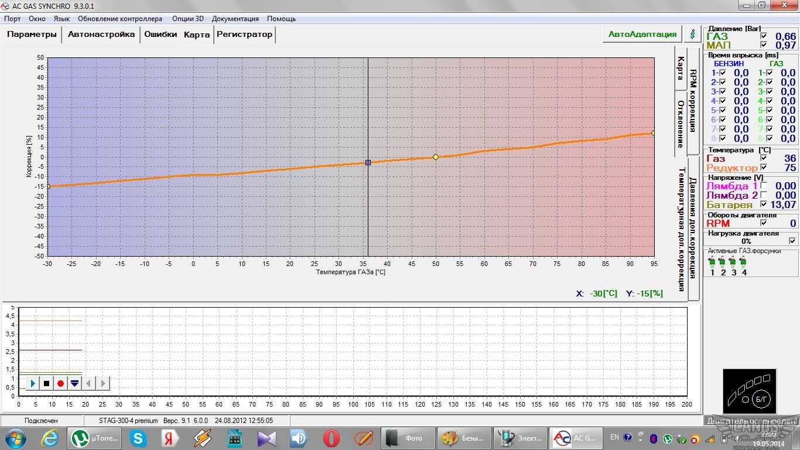Open the Документация menu

(235, 19)
